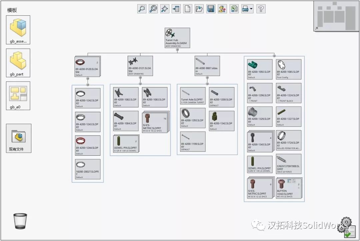The width and height of the screenshot is (360, 241).
Task: Select the 89-4200-1085.SLDPRT Final Config node
Action: (289, 70)
